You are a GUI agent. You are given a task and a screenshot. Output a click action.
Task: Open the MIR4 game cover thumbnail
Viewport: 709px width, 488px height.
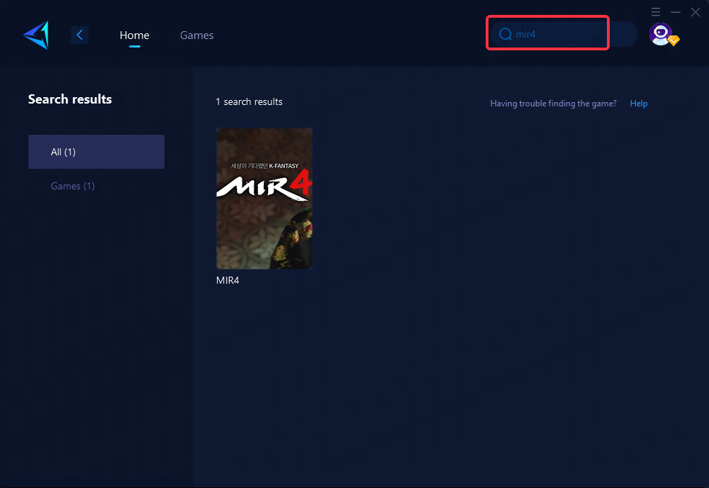click(x=264, y=198)
